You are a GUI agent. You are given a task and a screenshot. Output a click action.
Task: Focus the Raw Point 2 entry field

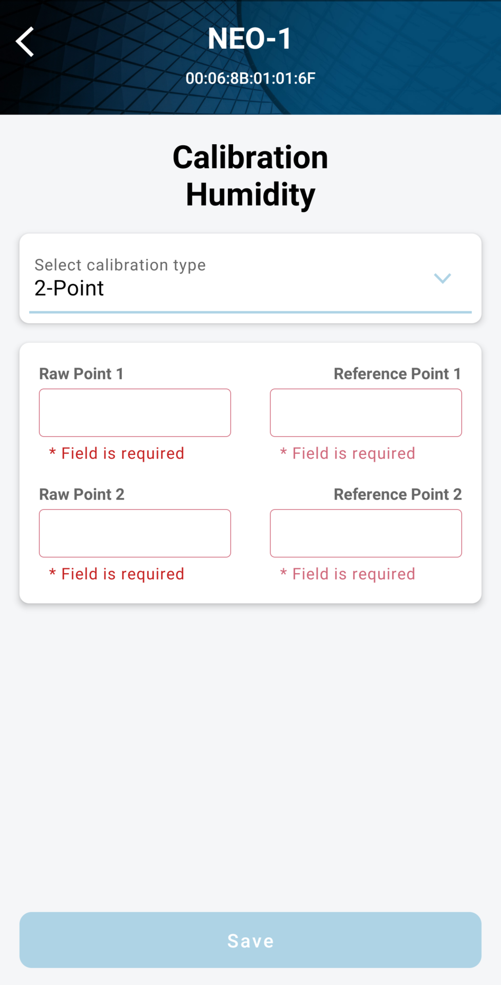pos(134,533)
